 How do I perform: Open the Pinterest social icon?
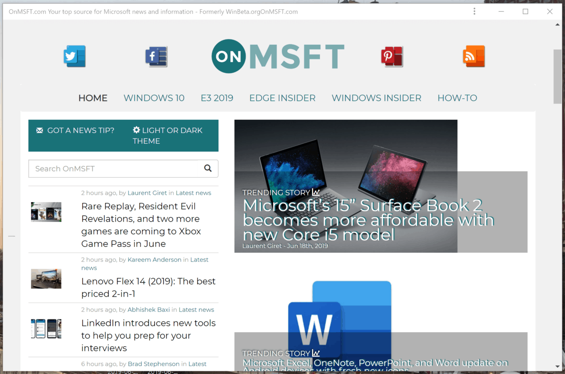pyautogui.click(x=392, y=56)
